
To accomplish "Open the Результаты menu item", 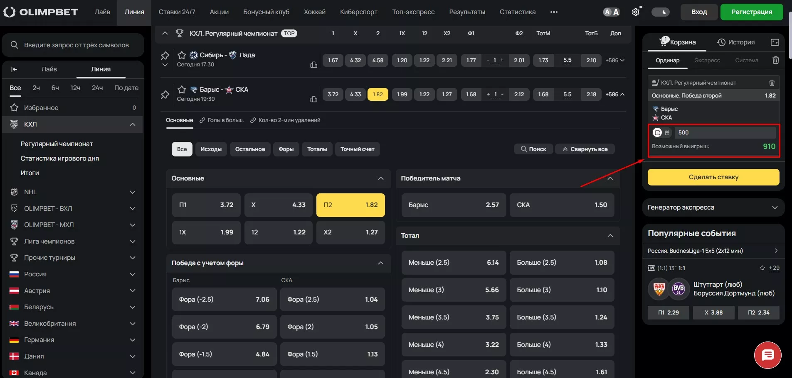I will [x=467, y=12].
